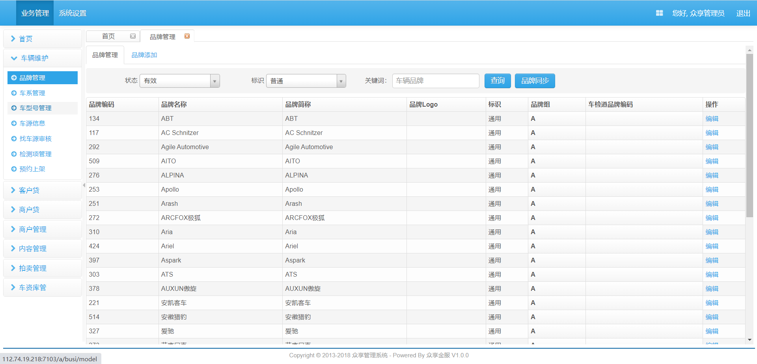Click the chevron icon next to 首页
This screenshot has height=364, width=757.
click(13, 39)
